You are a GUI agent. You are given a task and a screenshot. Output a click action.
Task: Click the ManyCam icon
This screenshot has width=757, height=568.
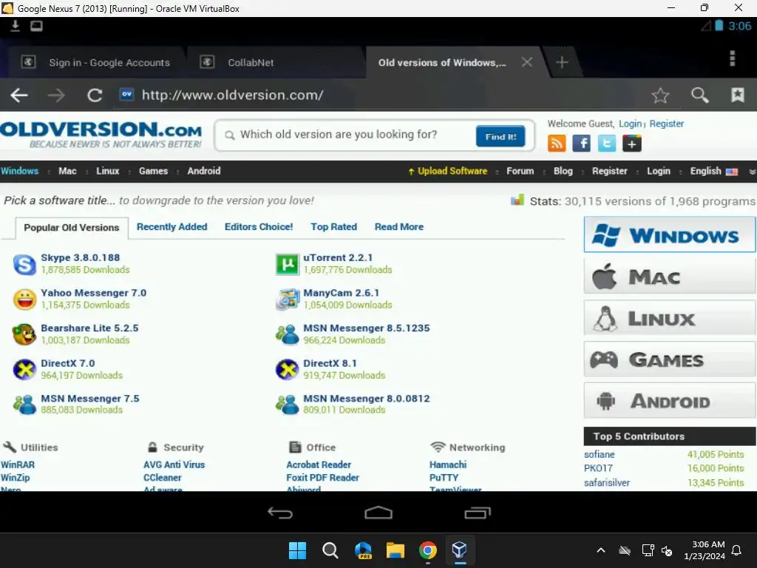click(288, 300)
